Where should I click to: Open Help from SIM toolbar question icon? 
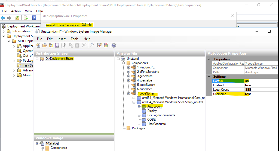point(114,45)
